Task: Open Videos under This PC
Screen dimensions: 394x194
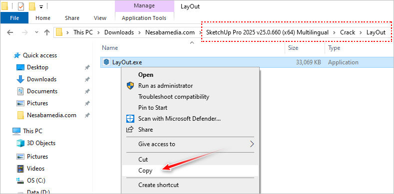Action: click(35, 169)
